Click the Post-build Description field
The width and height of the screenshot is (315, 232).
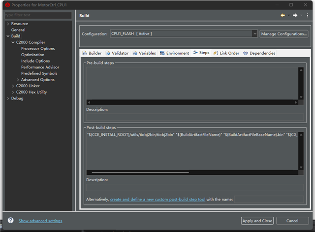point(195,187)
